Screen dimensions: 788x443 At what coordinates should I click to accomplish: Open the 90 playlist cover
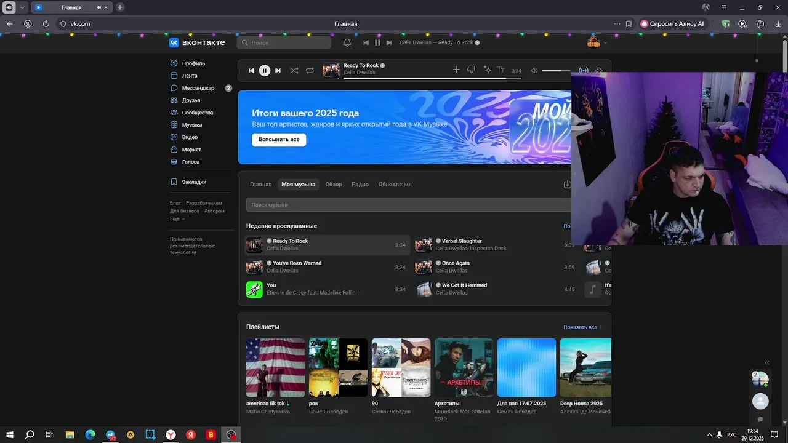tap(401, 368)
